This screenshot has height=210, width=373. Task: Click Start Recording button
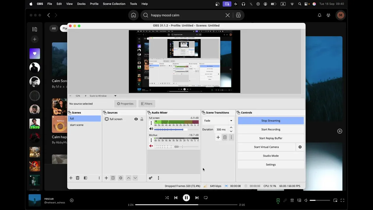pos(271,129)
